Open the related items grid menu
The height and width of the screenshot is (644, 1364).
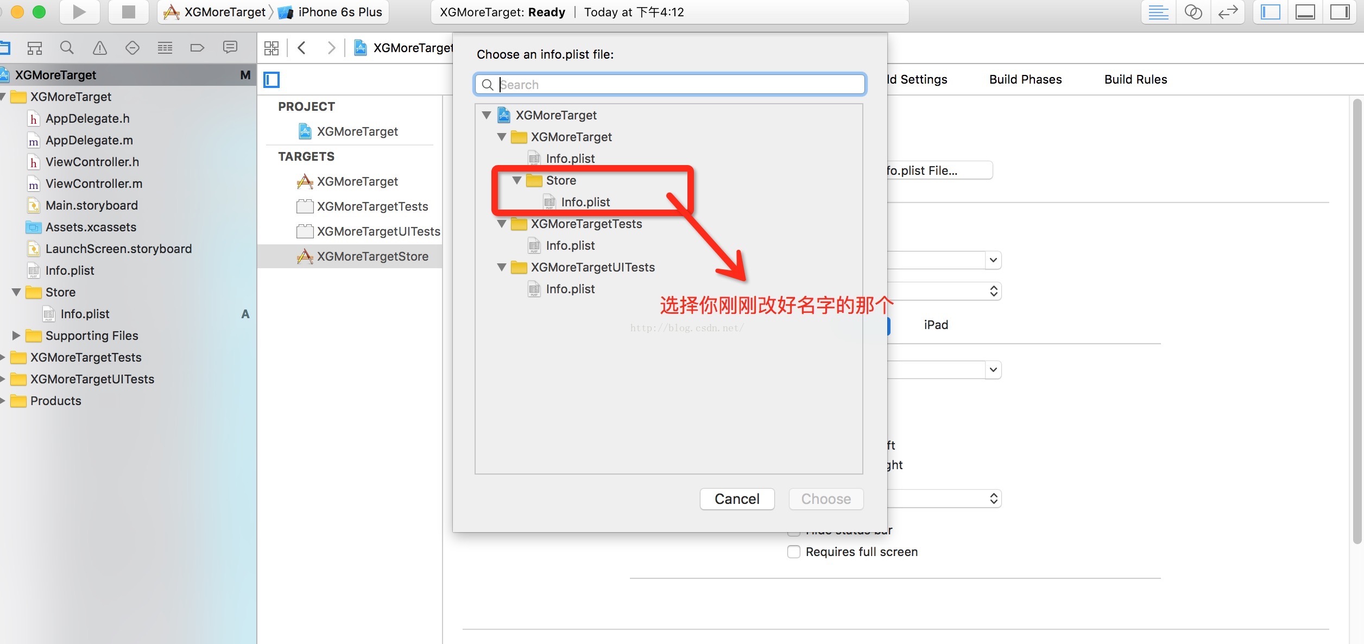coord(271,48)
